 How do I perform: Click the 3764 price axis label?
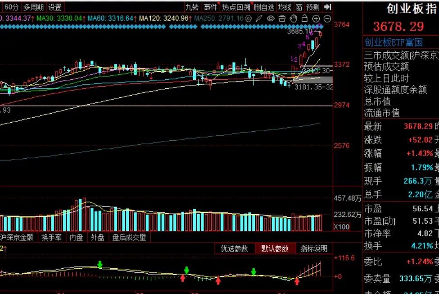[x=342, y=24]
